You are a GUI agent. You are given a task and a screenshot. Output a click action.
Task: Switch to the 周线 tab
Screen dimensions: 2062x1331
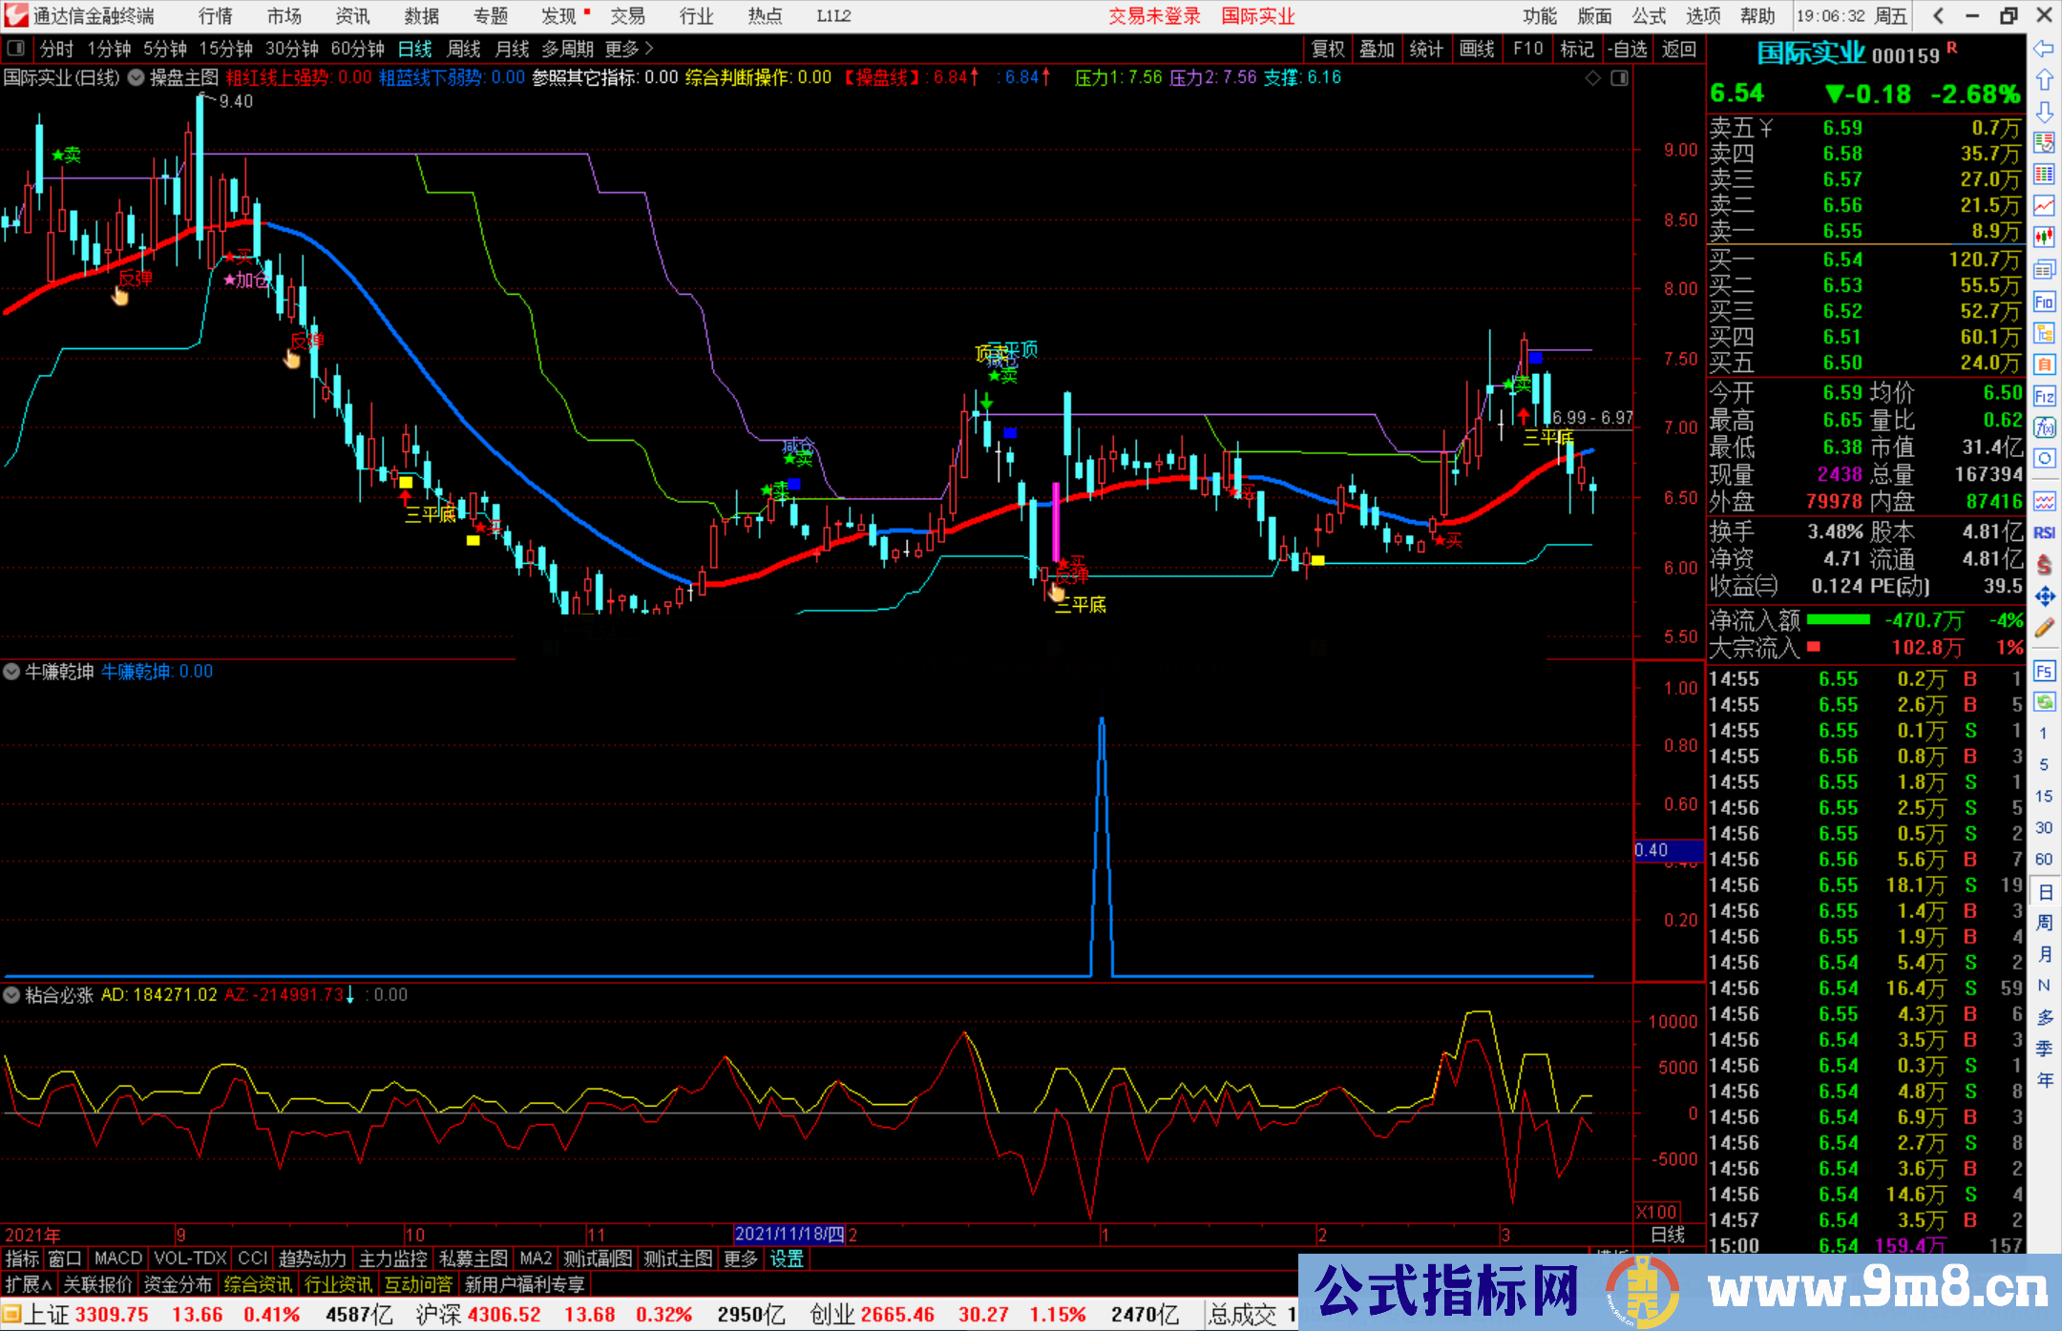pyautogui.click(x=463, y=48)
